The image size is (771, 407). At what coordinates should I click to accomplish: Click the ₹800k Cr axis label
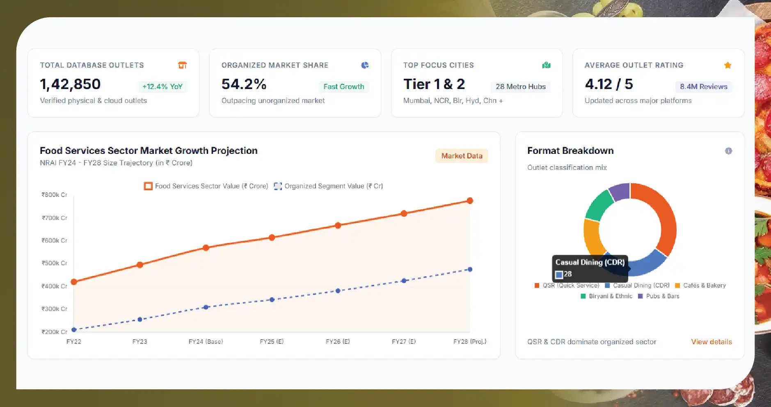pos(54,195)
